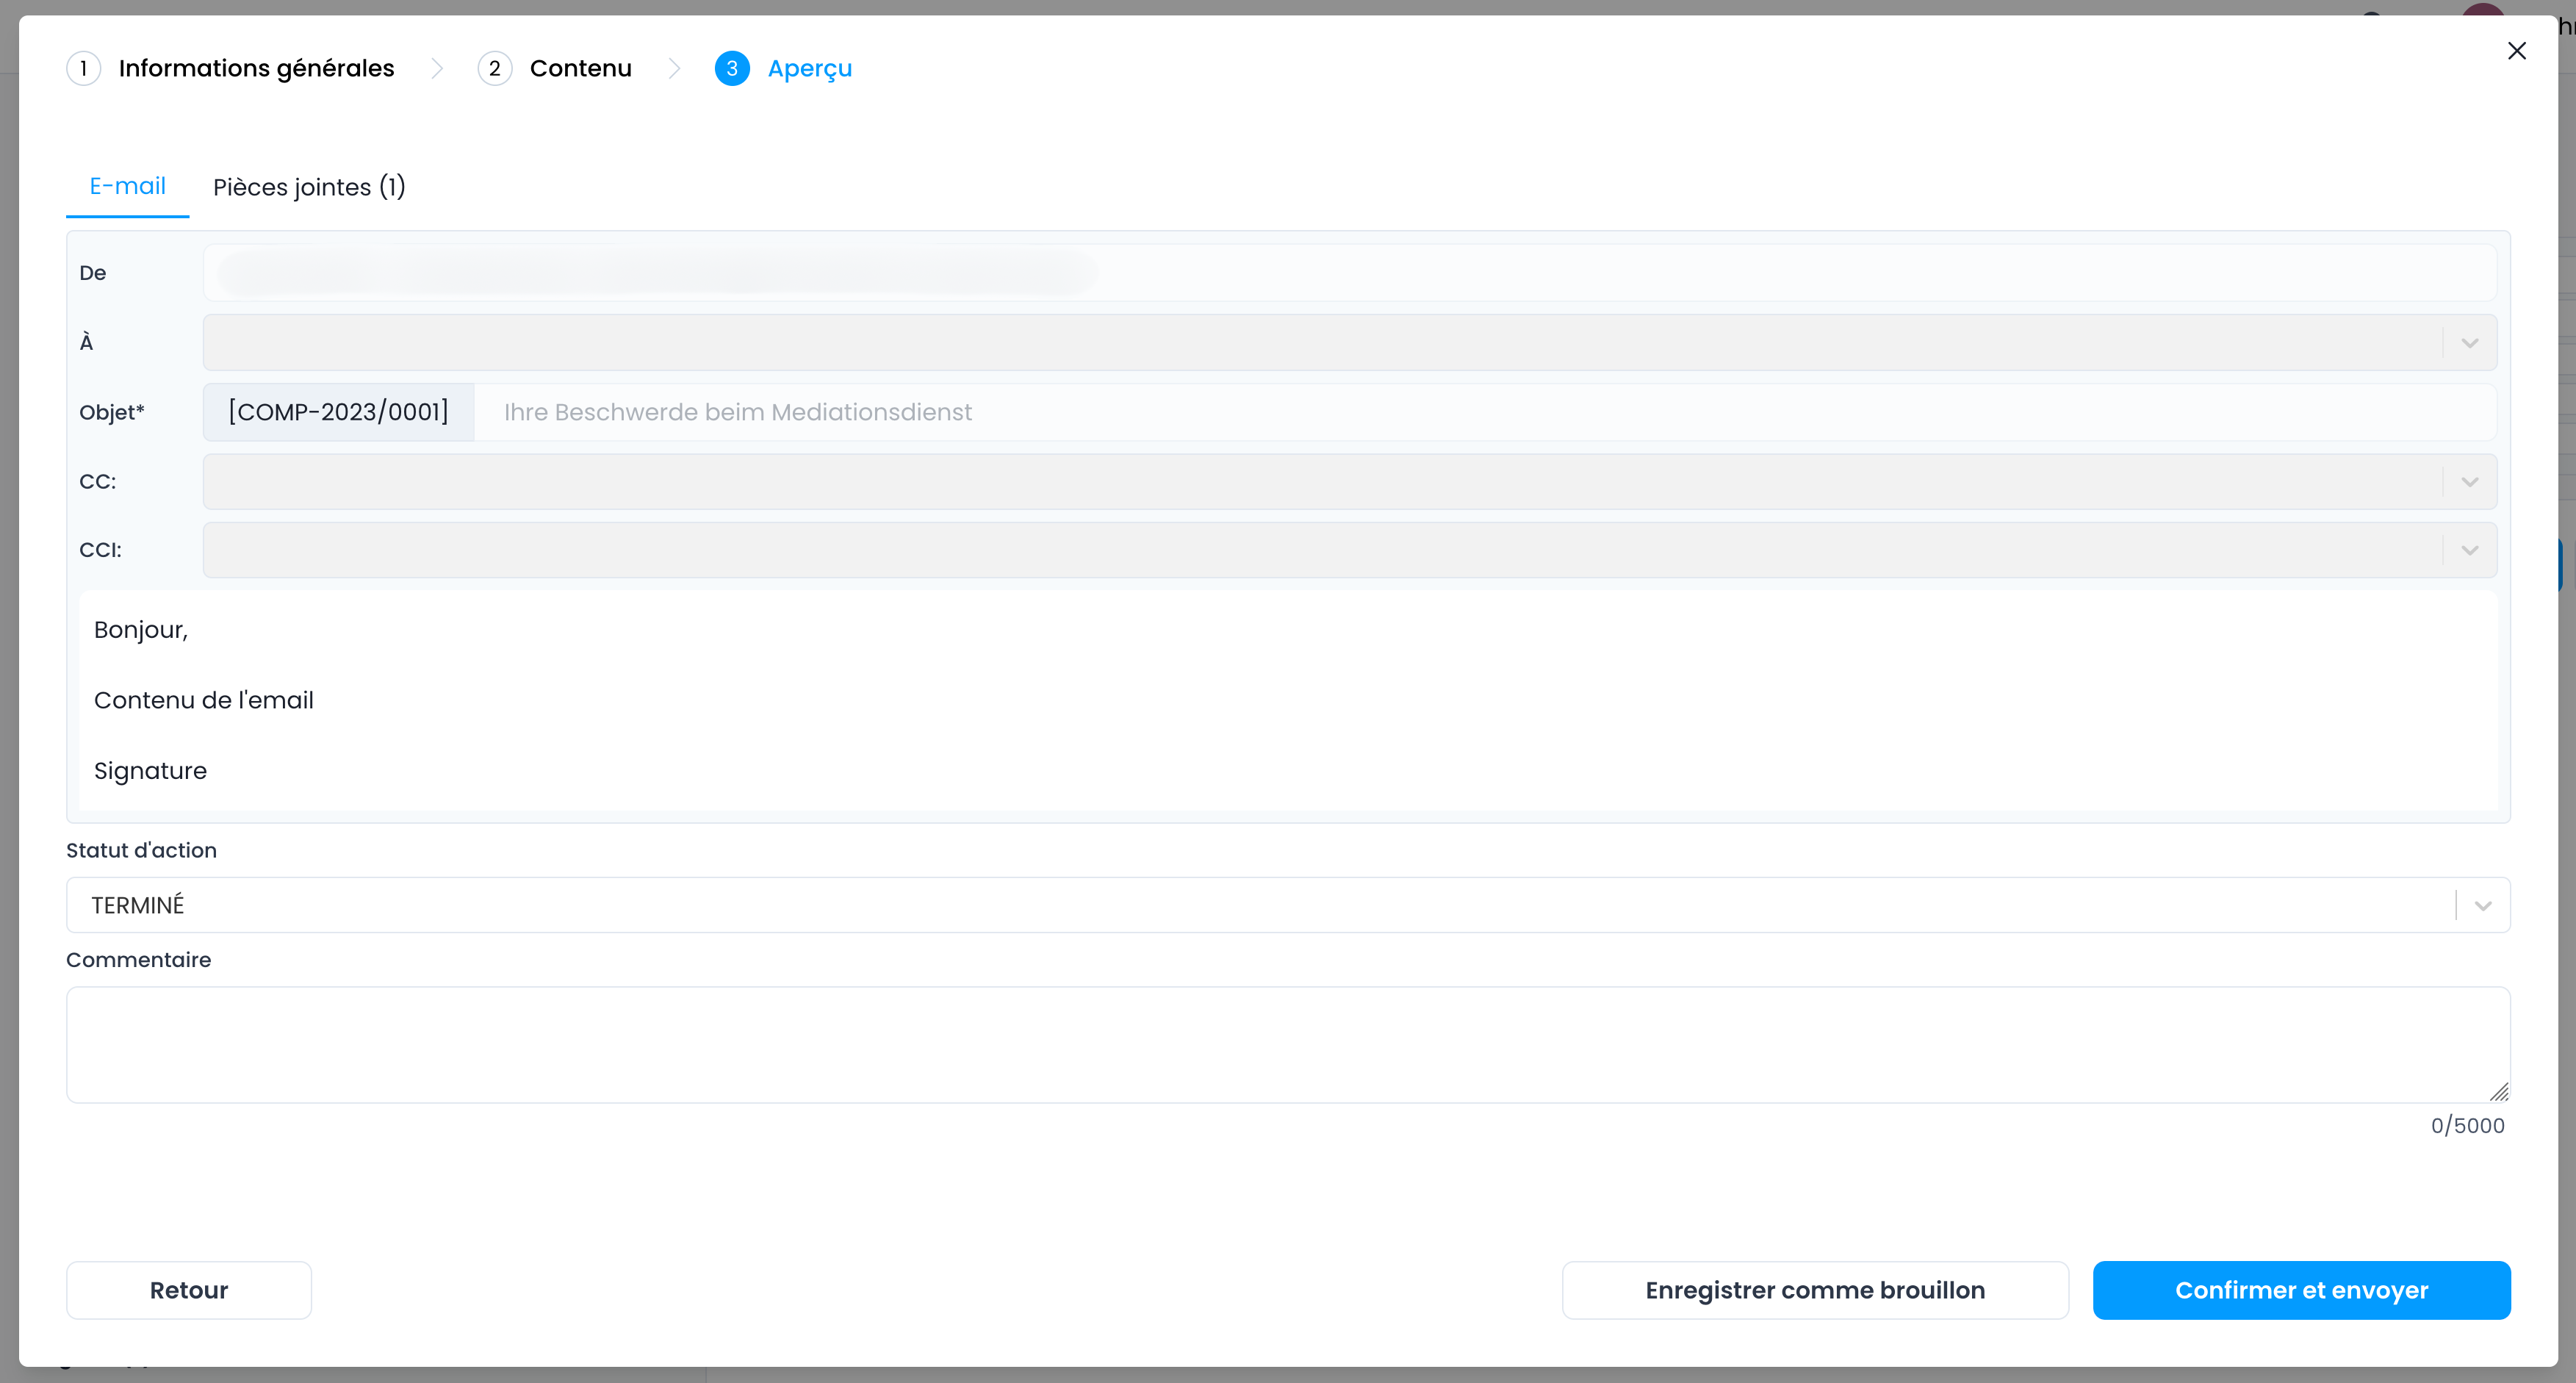Switch to the E-mail tab
2576x1383 pixels.
pyautogui.click(x=127, y=186)
